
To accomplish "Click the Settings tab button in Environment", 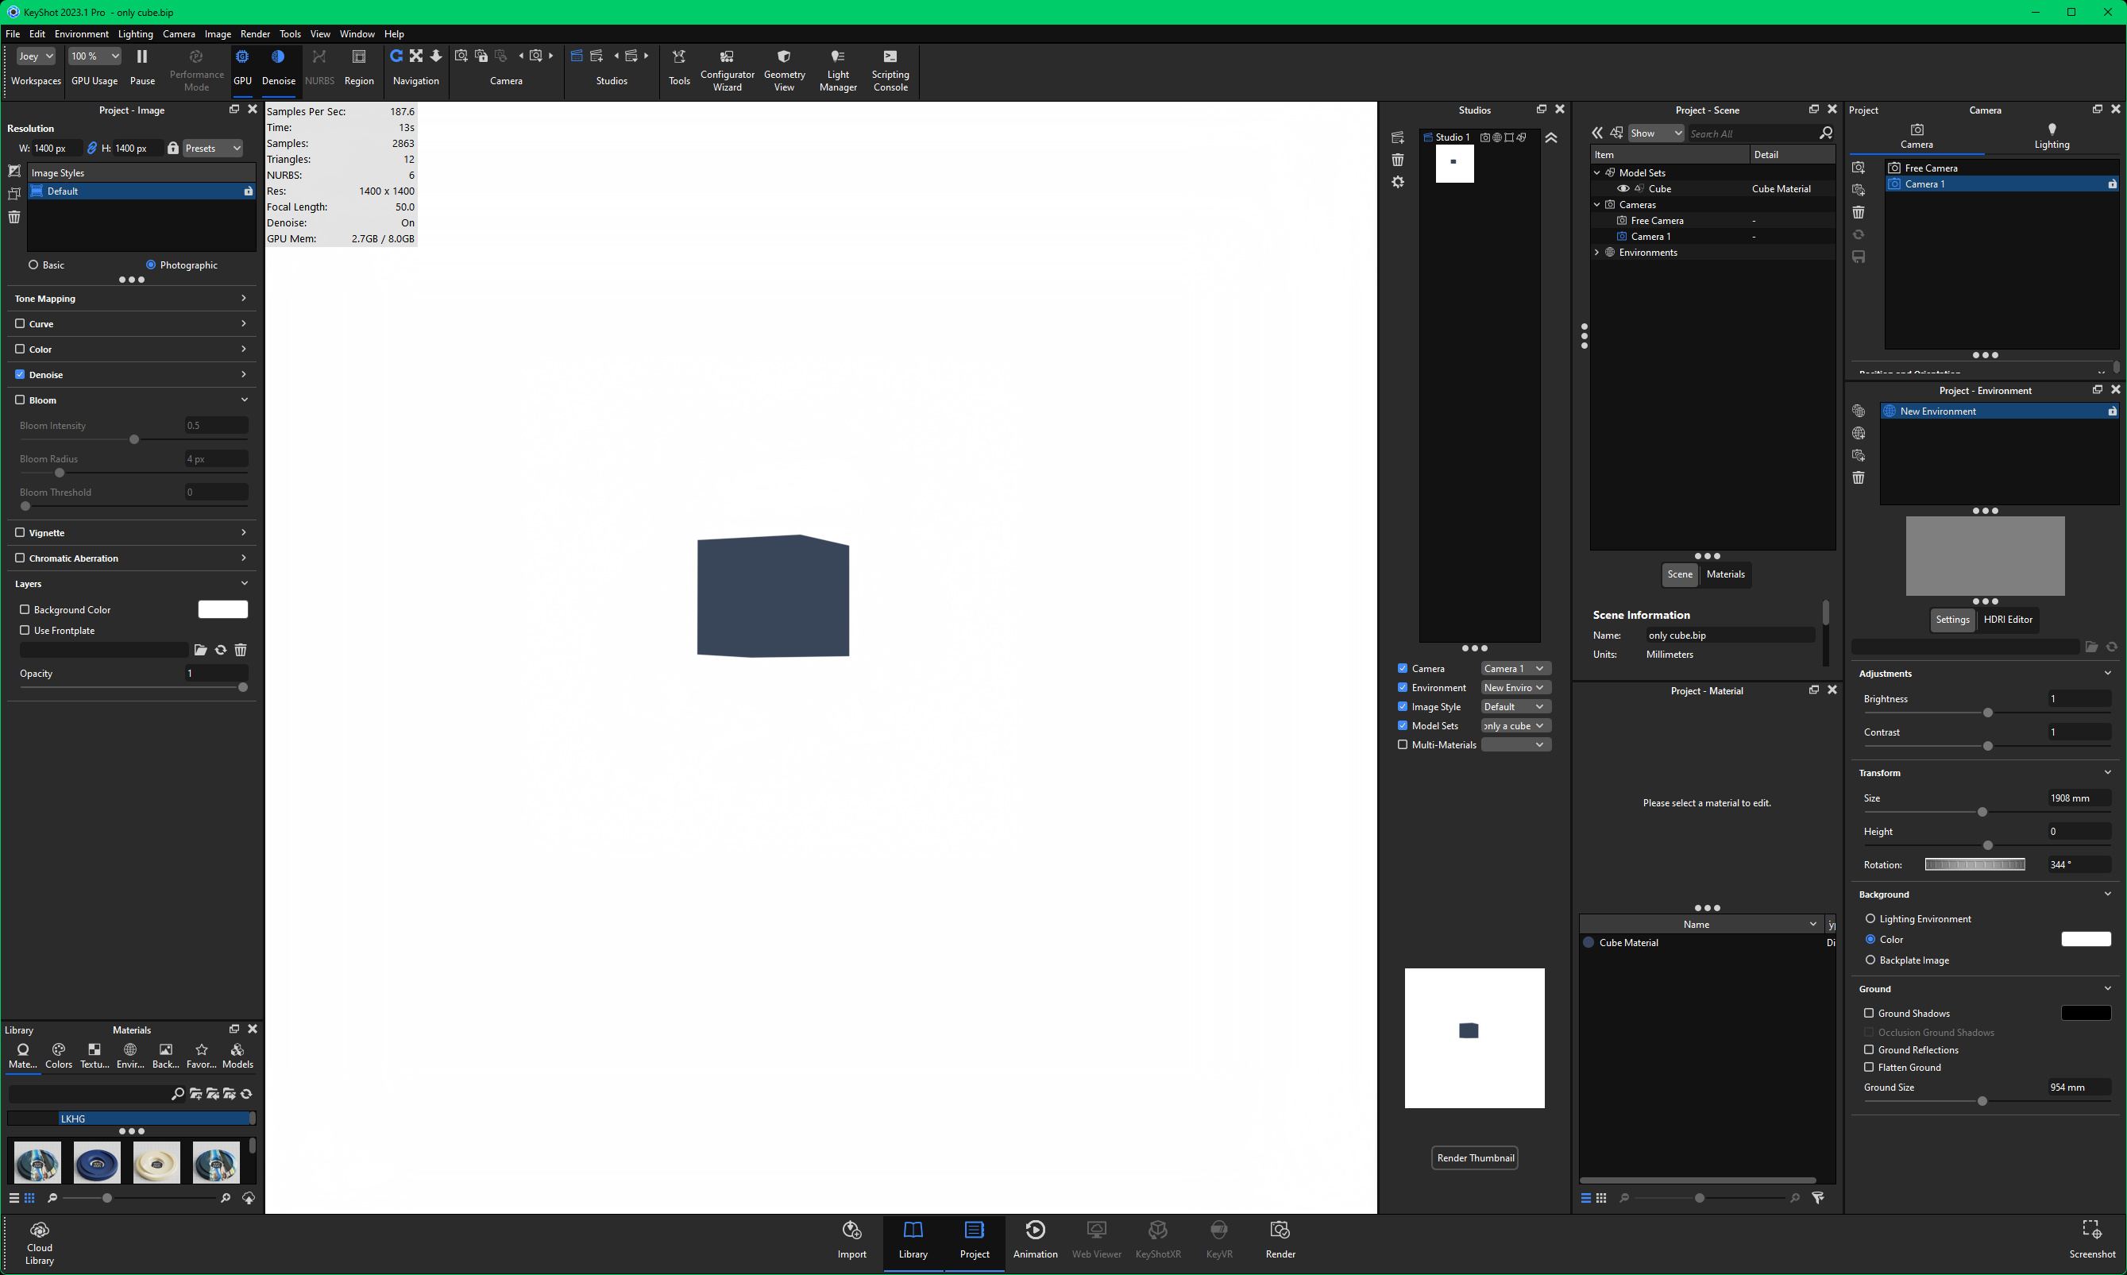I will click(1951, 620).
